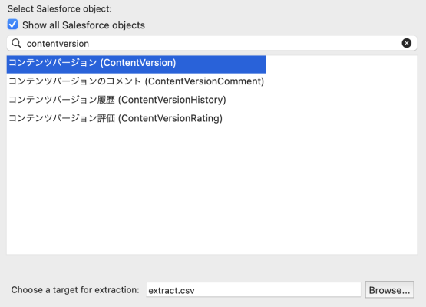Image resolution: width=426 pixels, height=307 pixels.
Task: Open the Browse... file chooser
Action: (390, 290)
